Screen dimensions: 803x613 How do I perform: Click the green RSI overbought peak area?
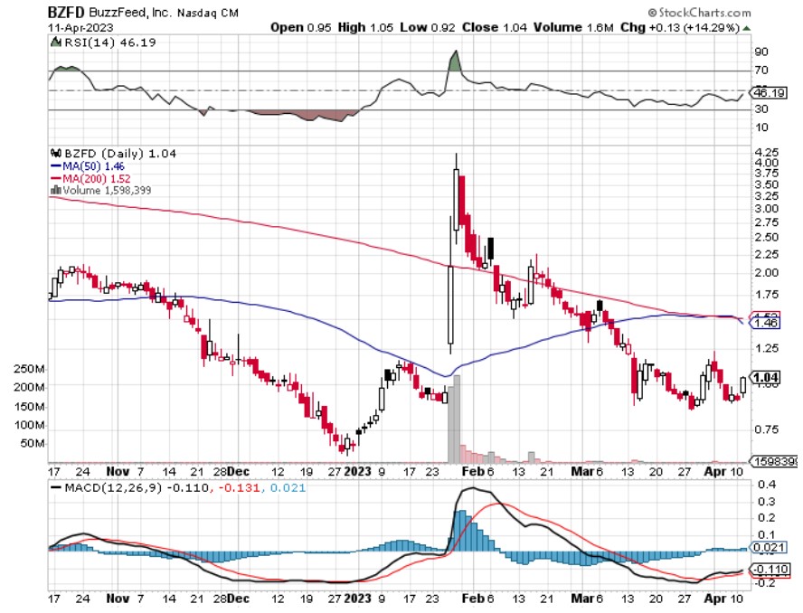(454, 63)
